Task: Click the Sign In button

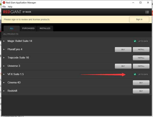Action: (139, 20)
